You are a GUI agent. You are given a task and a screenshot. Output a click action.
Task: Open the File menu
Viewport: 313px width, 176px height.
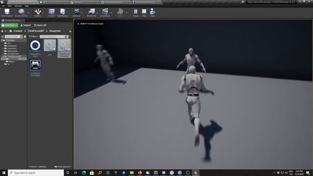point(3,6)
